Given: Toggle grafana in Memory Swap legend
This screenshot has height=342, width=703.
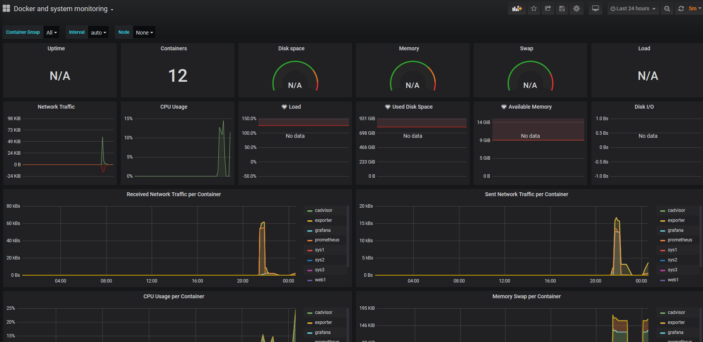Looking at the screenshot, I should click(x=675, y=332).
